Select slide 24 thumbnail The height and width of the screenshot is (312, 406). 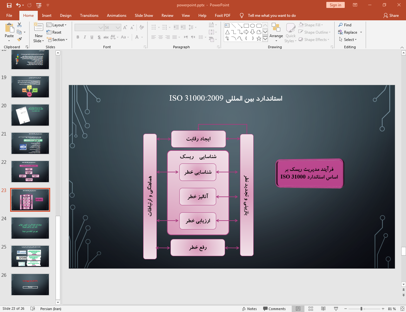30,228
